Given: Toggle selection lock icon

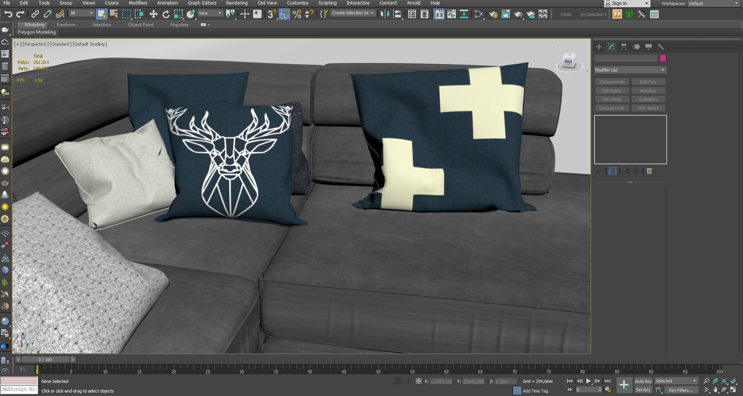Looking at the screenshot, I should tap(408, 381).
